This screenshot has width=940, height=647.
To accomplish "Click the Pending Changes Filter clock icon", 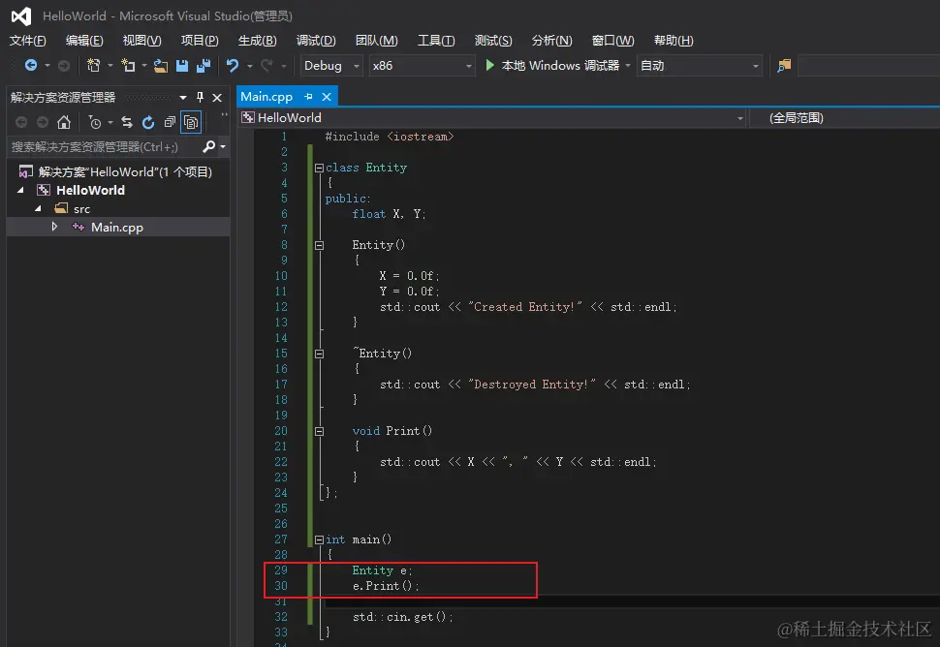I will [95, 122].
